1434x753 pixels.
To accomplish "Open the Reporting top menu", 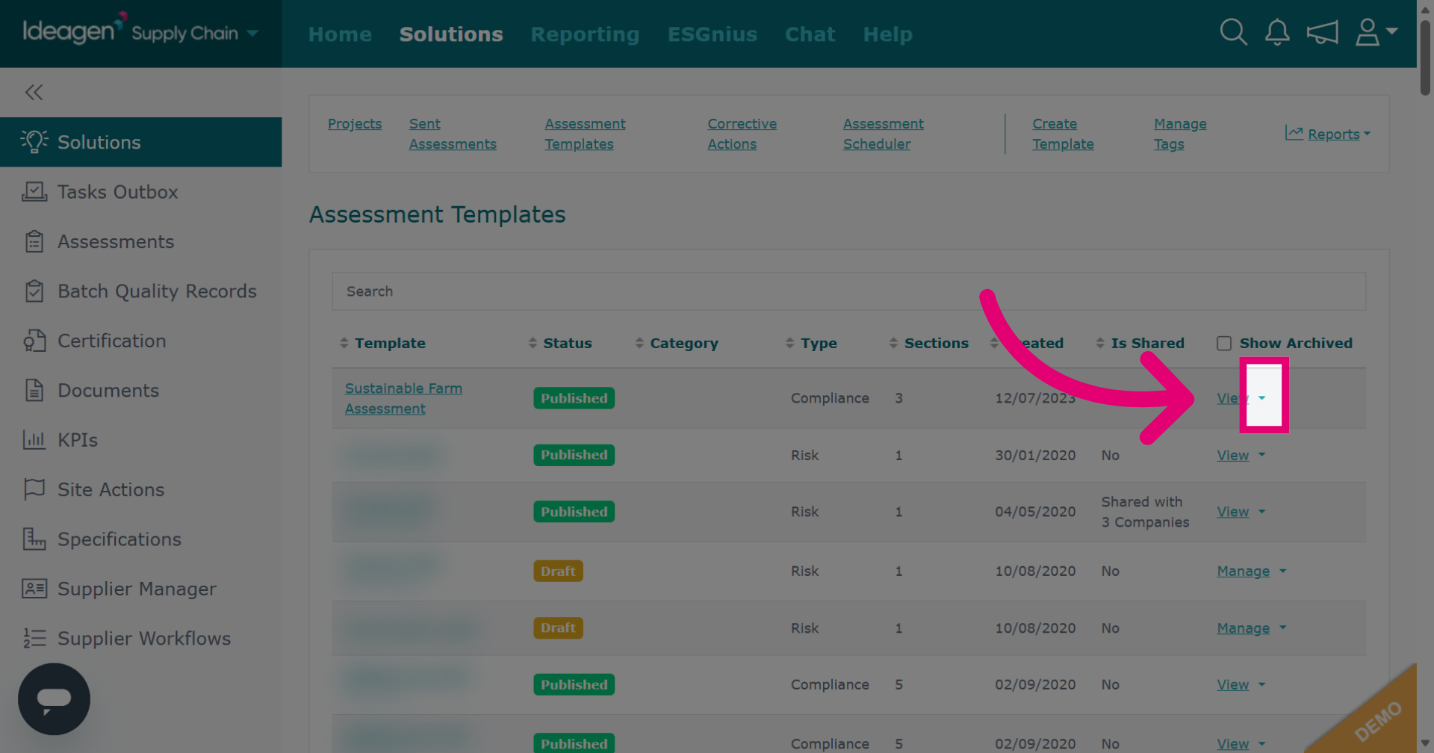I will click(585, 34).
